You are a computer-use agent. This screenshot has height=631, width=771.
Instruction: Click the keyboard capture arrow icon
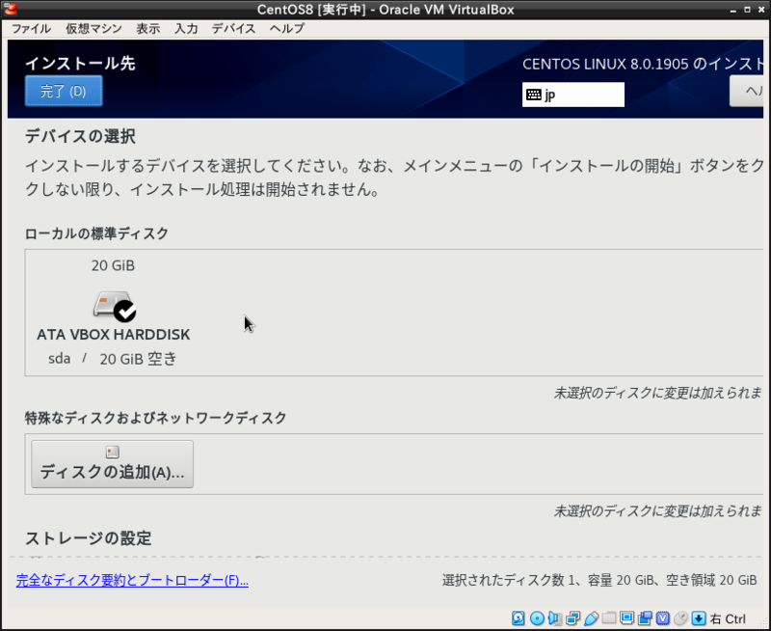699,618
